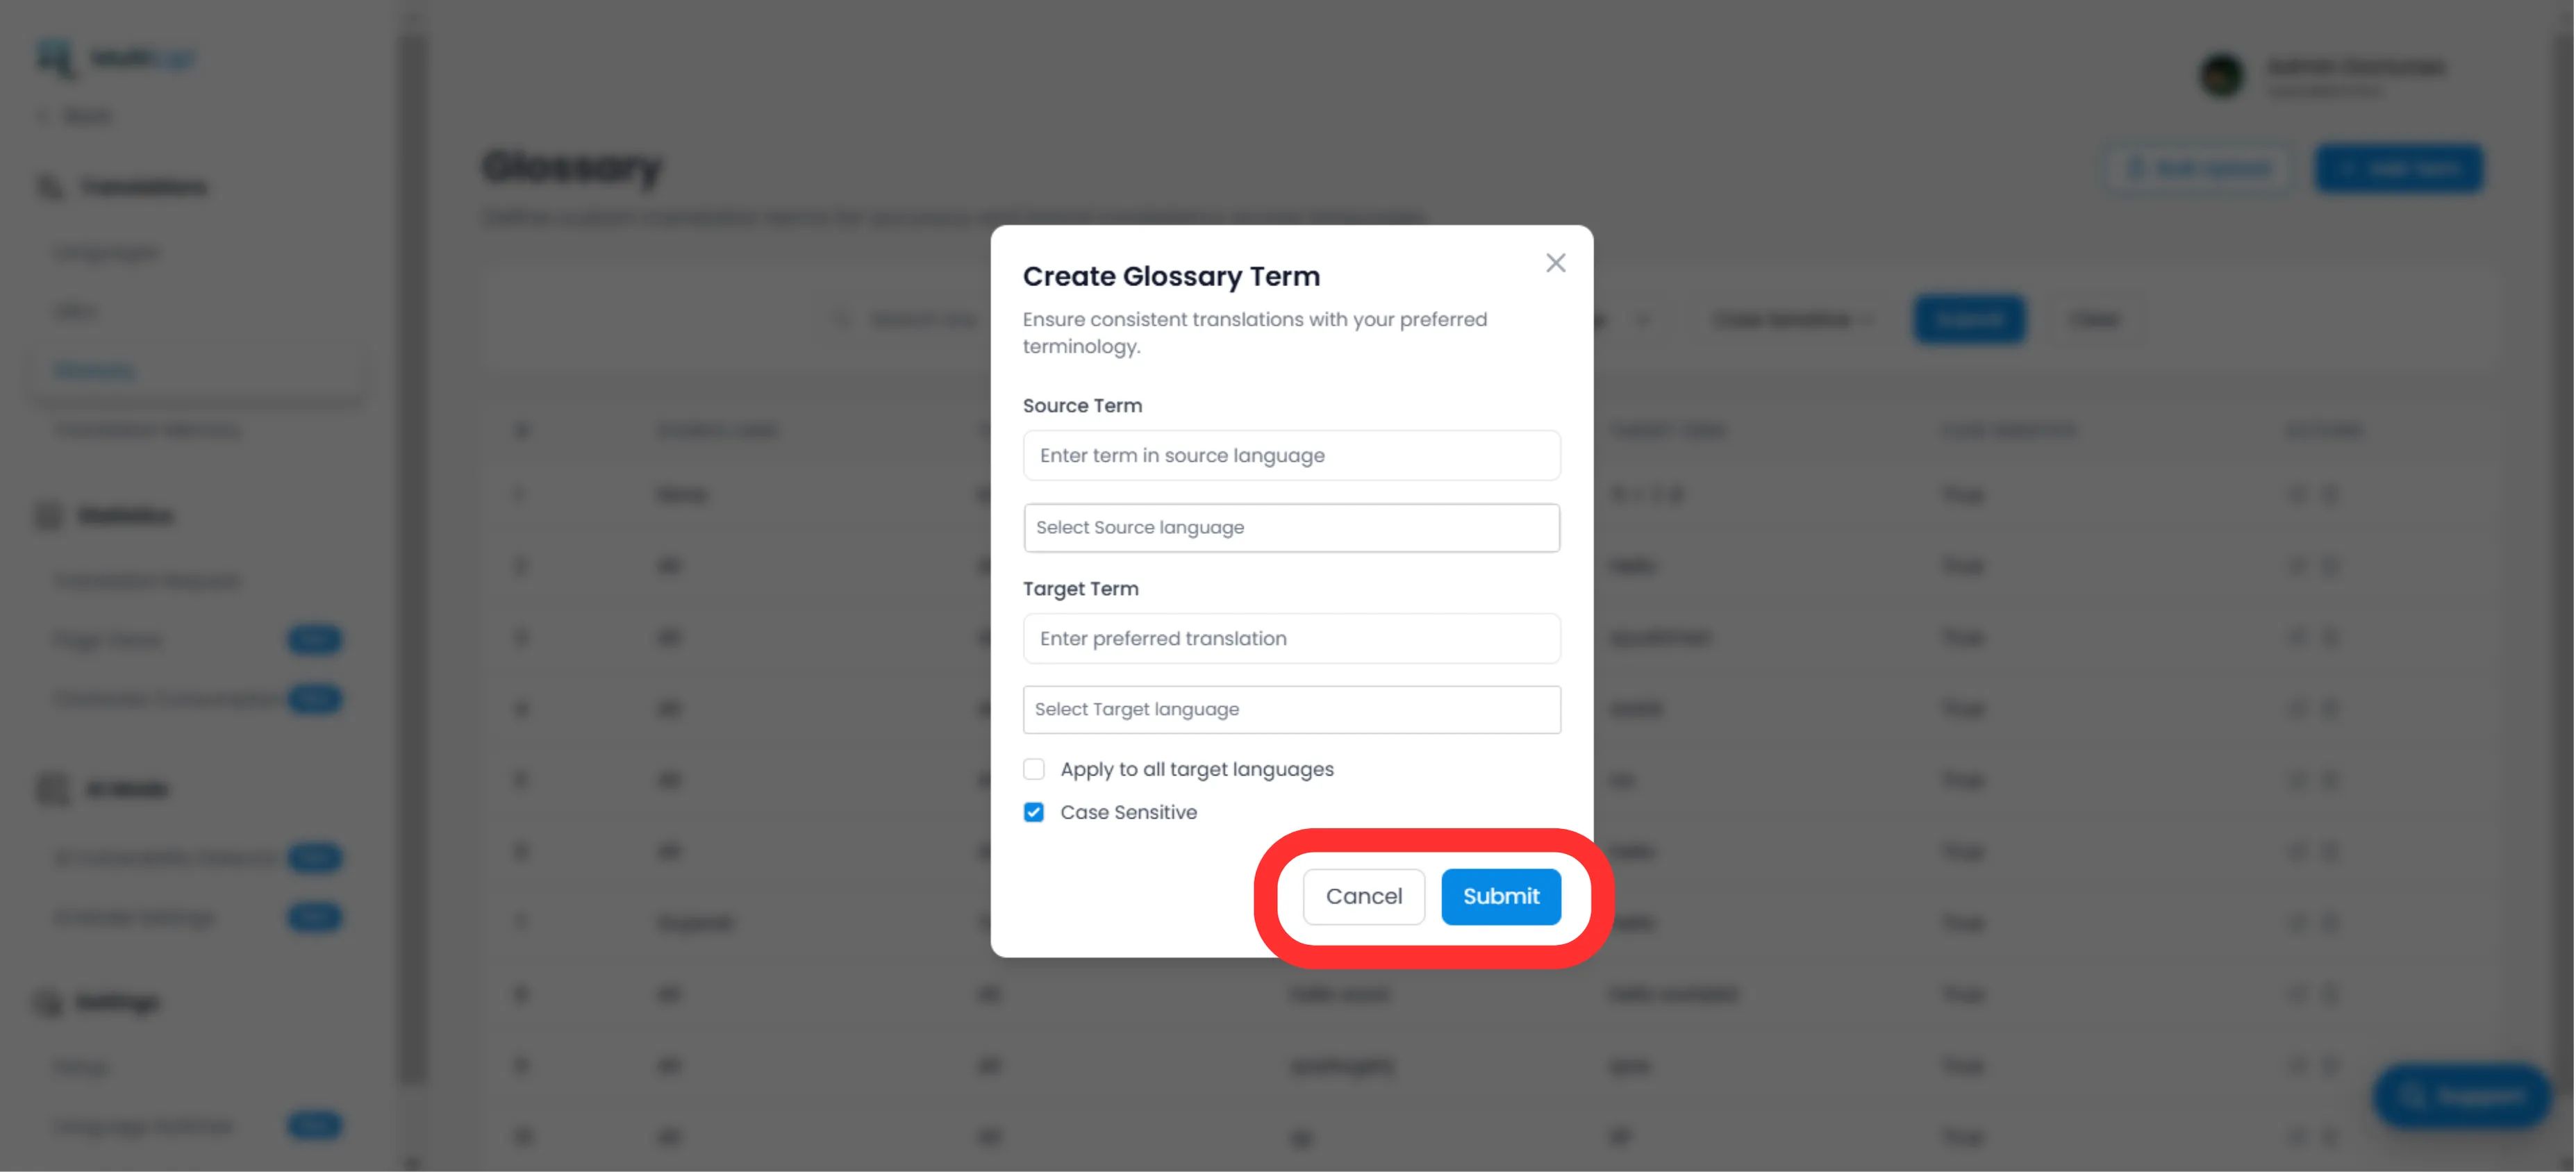This screenshot has width=2576, height=1172.
Task: Click the Translations section icon in sidebar
Action: 49,186
